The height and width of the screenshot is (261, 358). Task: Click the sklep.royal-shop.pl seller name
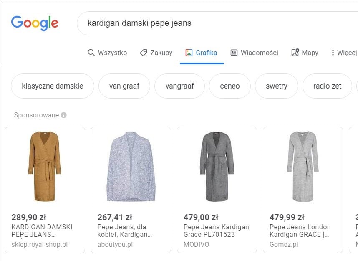40,245
